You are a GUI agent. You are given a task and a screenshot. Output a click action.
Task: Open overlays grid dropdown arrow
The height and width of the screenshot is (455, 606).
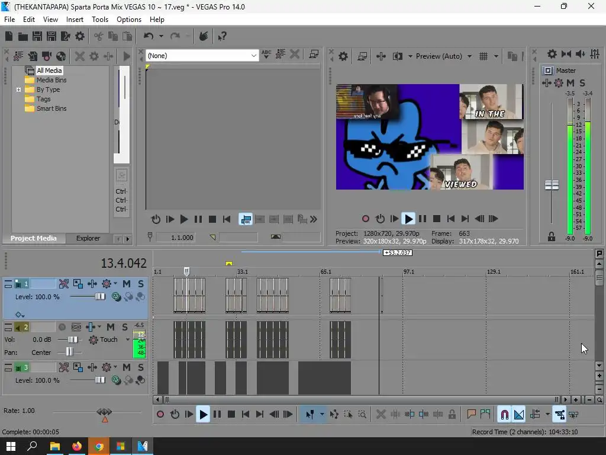point(496,56)
